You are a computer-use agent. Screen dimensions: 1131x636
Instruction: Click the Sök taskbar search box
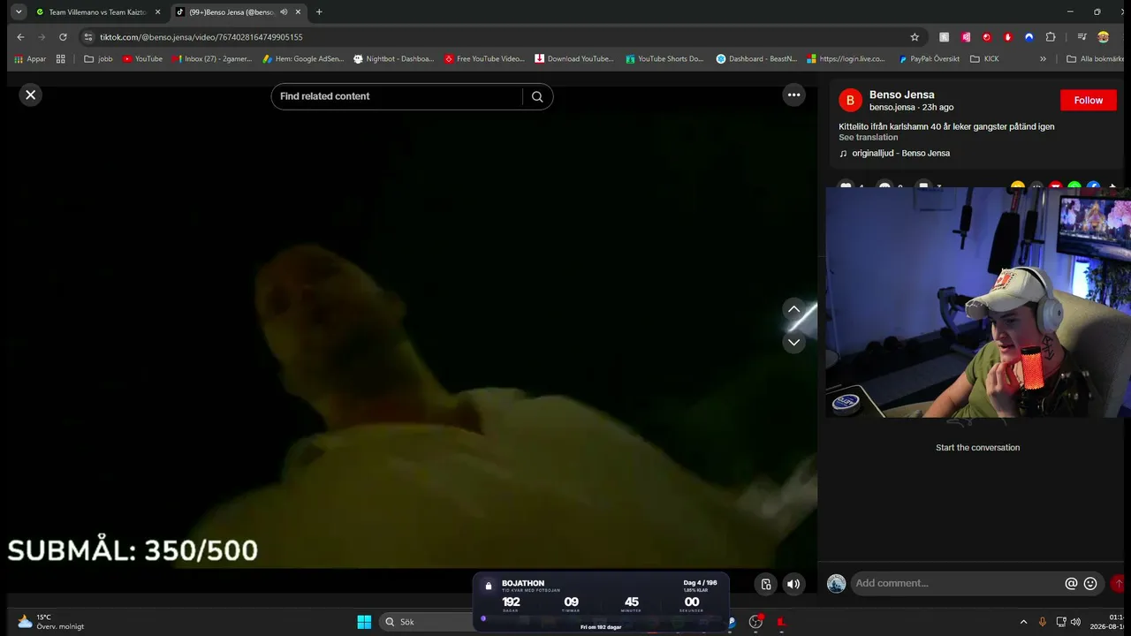point(428,622)
